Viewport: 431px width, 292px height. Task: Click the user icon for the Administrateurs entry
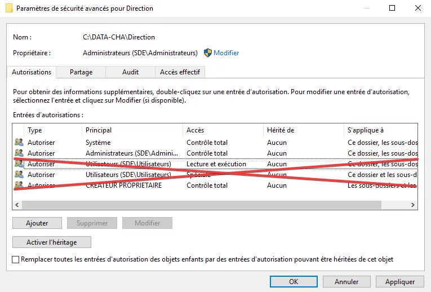[x=19, y=153]
